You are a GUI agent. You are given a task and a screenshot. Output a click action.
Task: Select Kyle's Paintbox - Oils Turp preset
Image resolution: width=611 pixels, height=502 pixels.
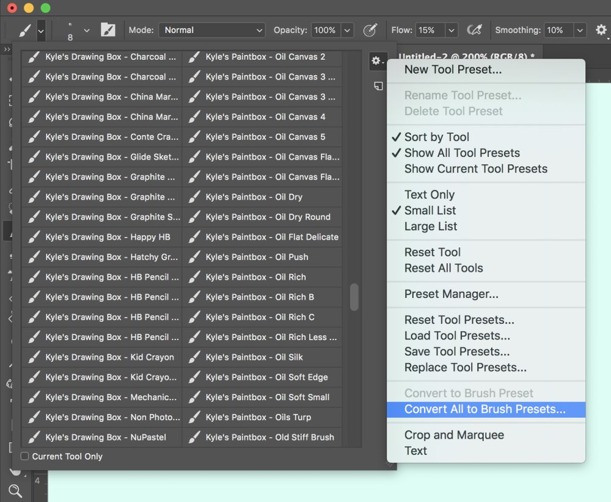pos(262,418)
